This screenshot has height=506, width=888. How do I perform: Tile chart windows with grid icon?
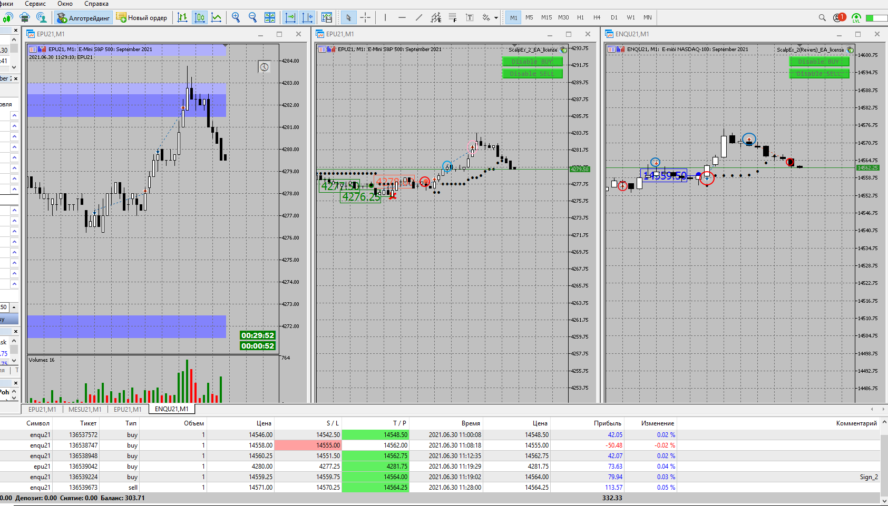click(x=270, y=17)
